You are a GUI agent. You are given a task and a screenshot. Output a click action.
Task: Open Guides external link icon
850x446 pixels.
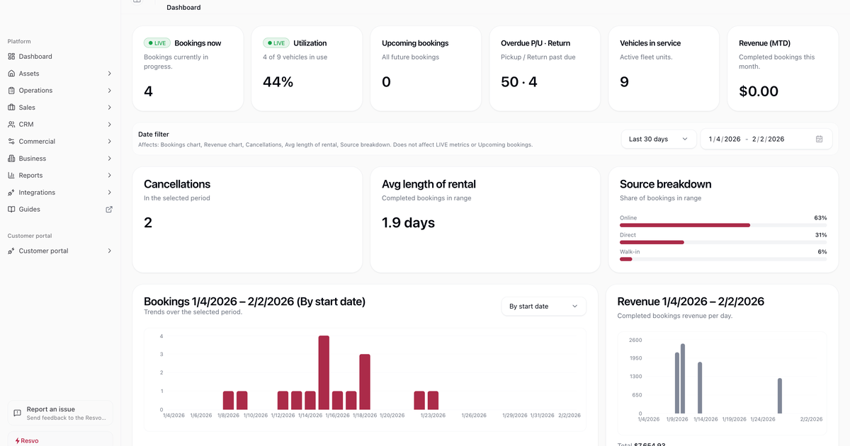(109, 210)
